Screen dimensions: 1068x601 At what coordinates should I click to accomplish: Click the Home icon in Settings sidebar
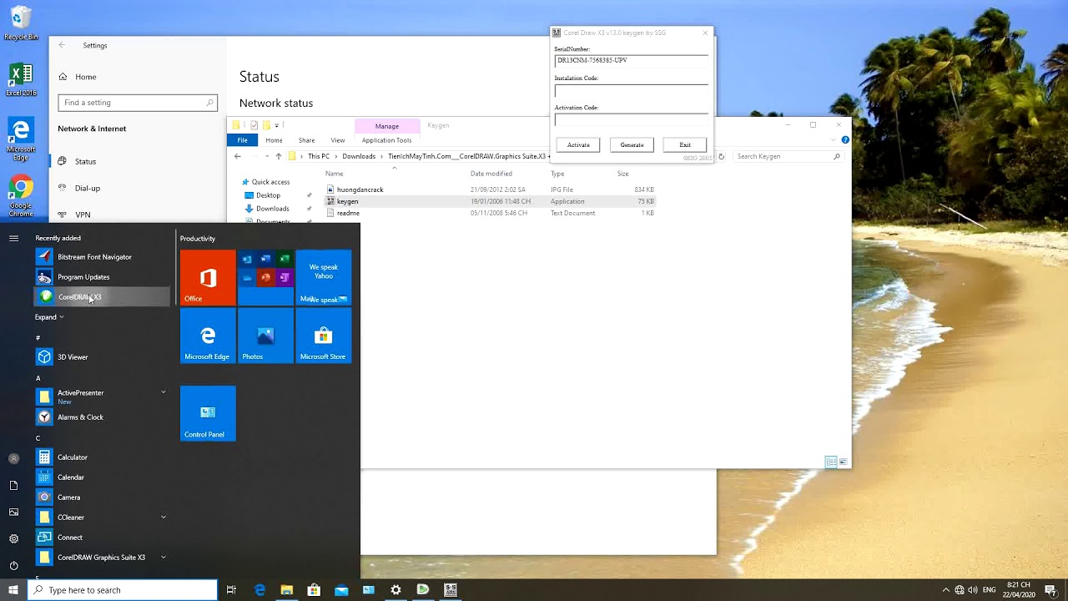[63, 77]
